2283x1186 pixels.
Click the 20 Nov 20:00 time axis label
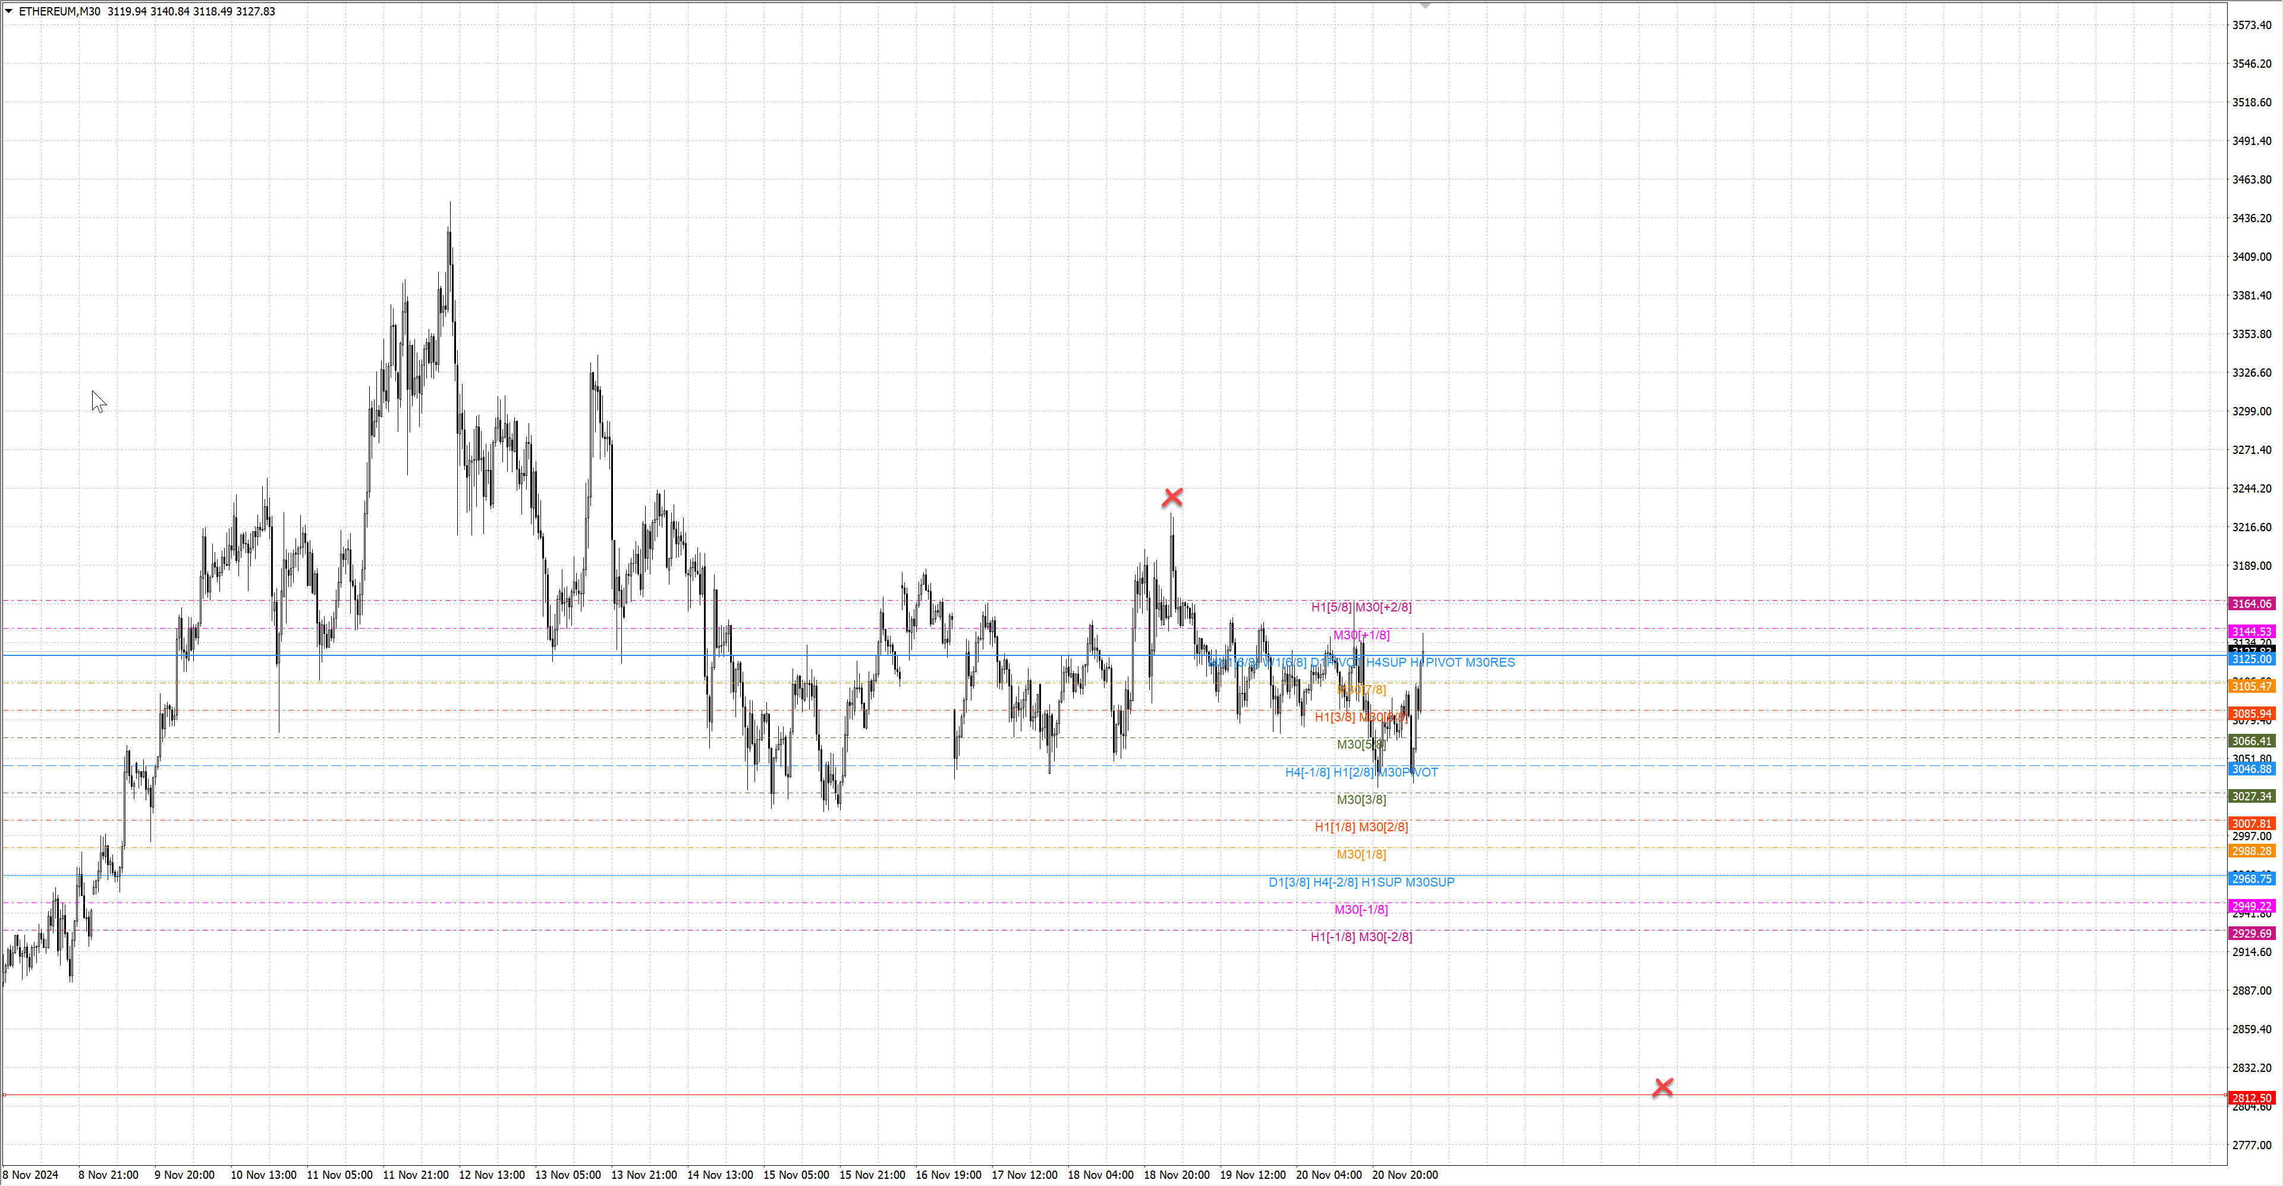[x=1405, y=1175]
